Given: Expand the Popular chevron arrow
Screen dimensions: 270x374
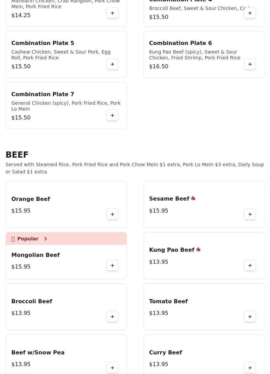Looking at the screenshot, I should pyautogui.click(x=45, y=239).
